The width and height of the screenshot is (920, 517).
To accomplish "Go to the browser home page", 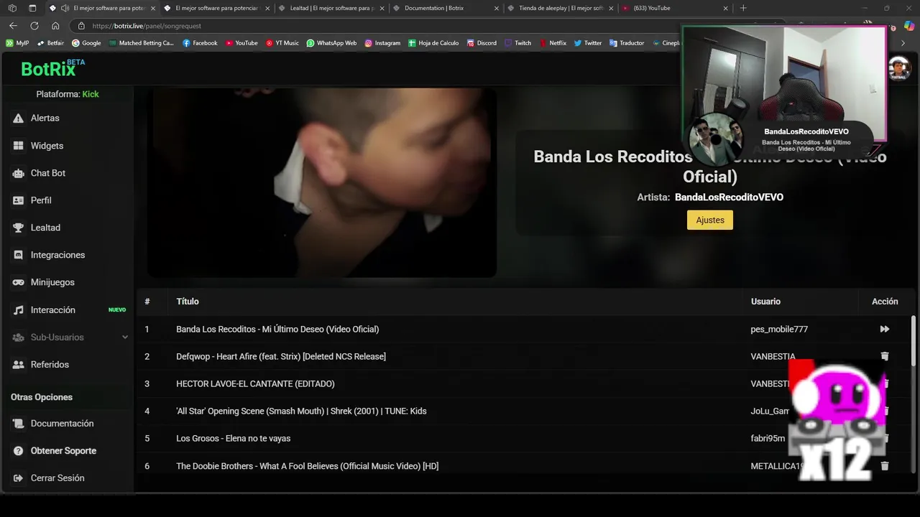I will [x=55, y=26].
